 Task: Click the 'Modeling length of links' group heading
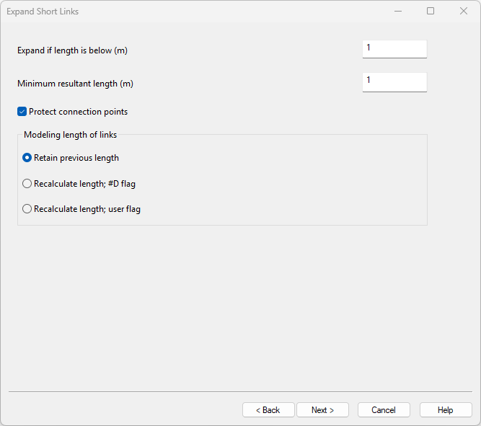point(71,135)
